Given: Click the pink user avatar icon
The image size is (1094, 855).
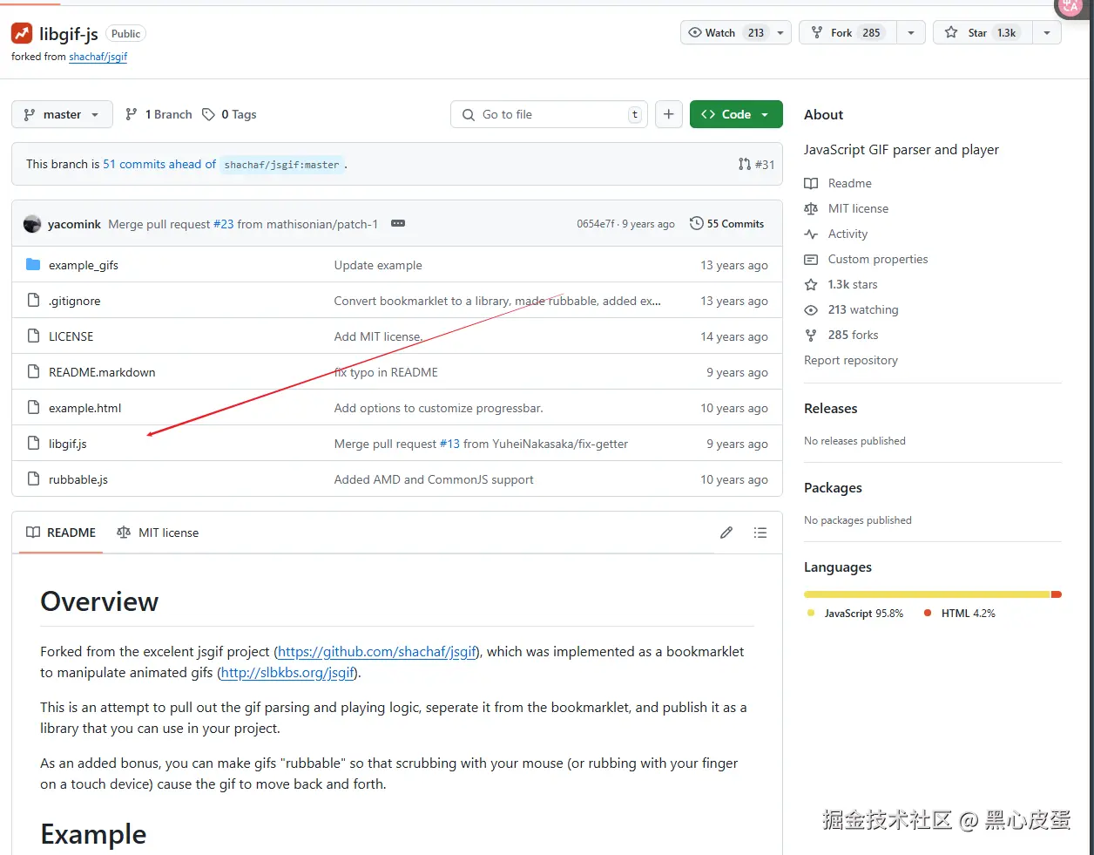Looking at the screenshot, I should (1070, 6).
